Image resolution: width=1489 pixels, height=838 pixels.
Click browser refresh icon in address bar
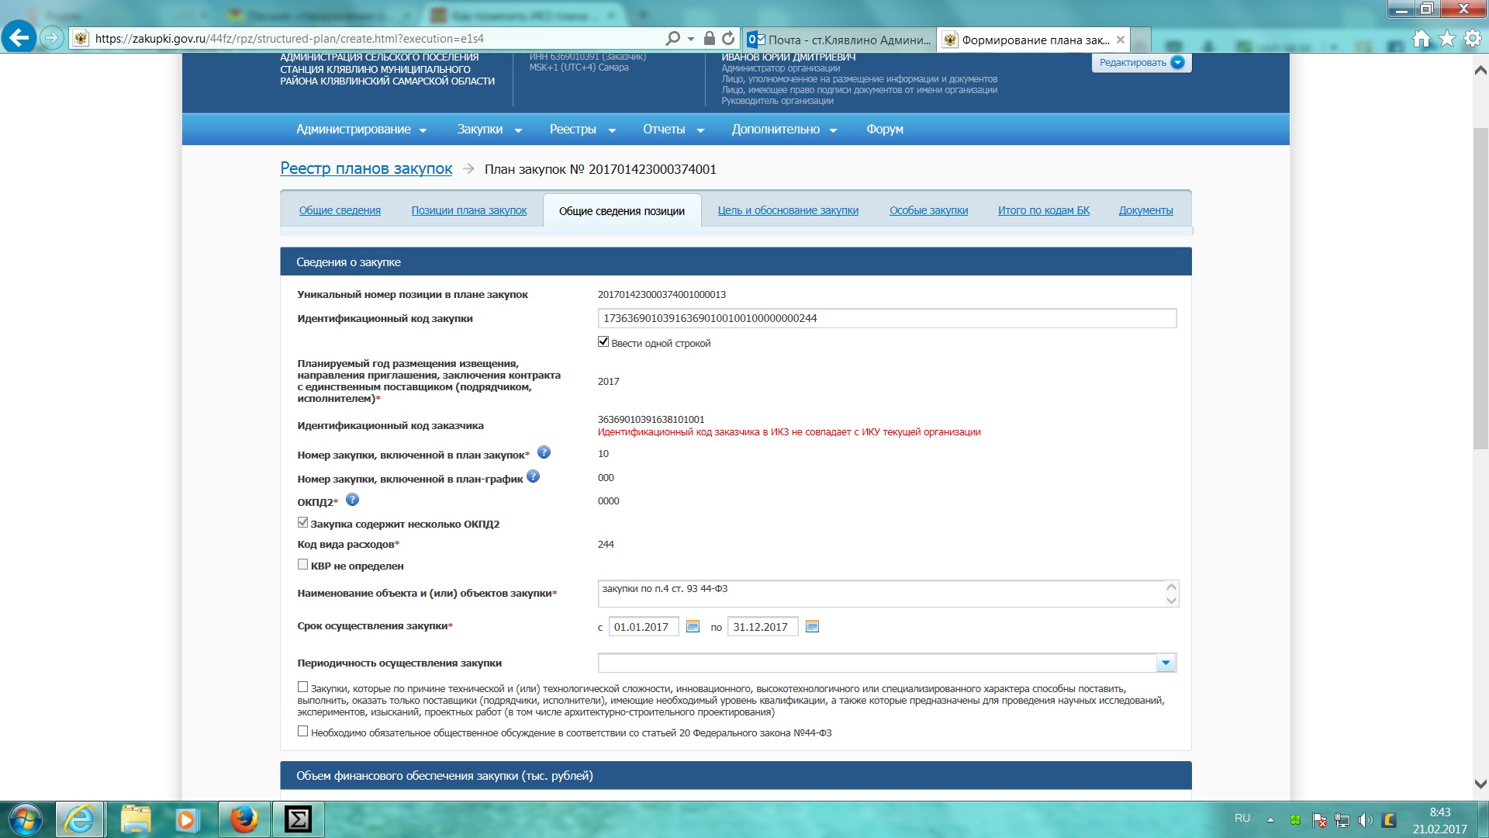[x=728, y=38]
